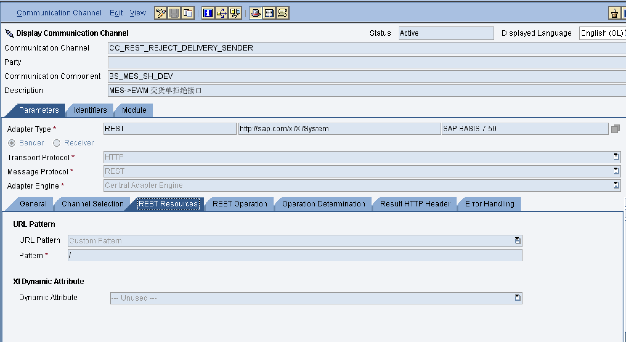Open the book documentation icon

click(269, 13)
